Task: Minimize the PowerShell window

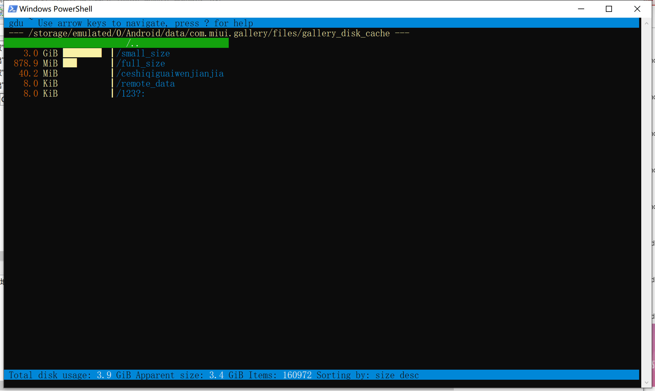Action: coord(581,9)
